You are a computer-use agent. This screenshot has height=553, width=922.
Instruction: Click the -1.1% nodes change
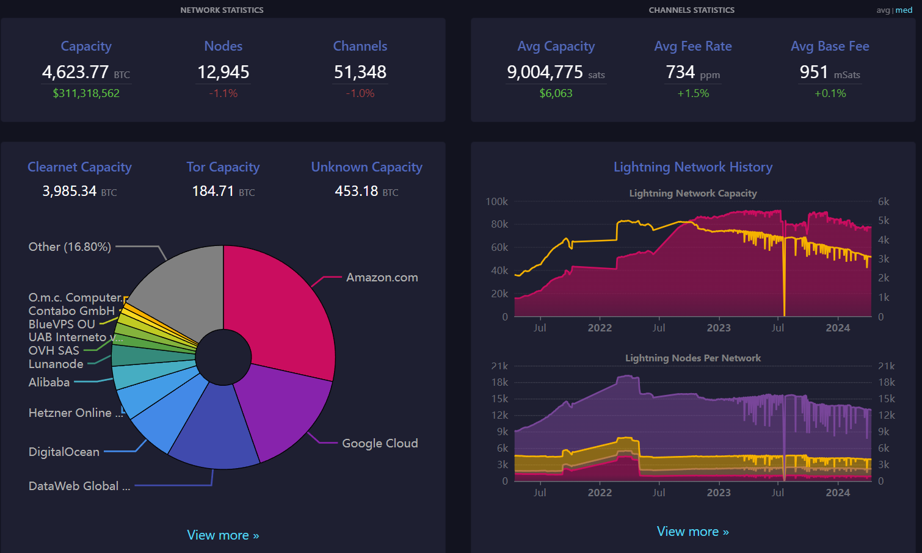[x=223, y=93]
